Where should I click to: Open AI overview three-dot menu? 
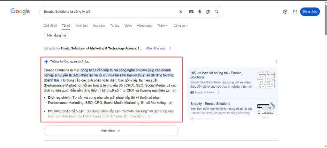point(276,62)
